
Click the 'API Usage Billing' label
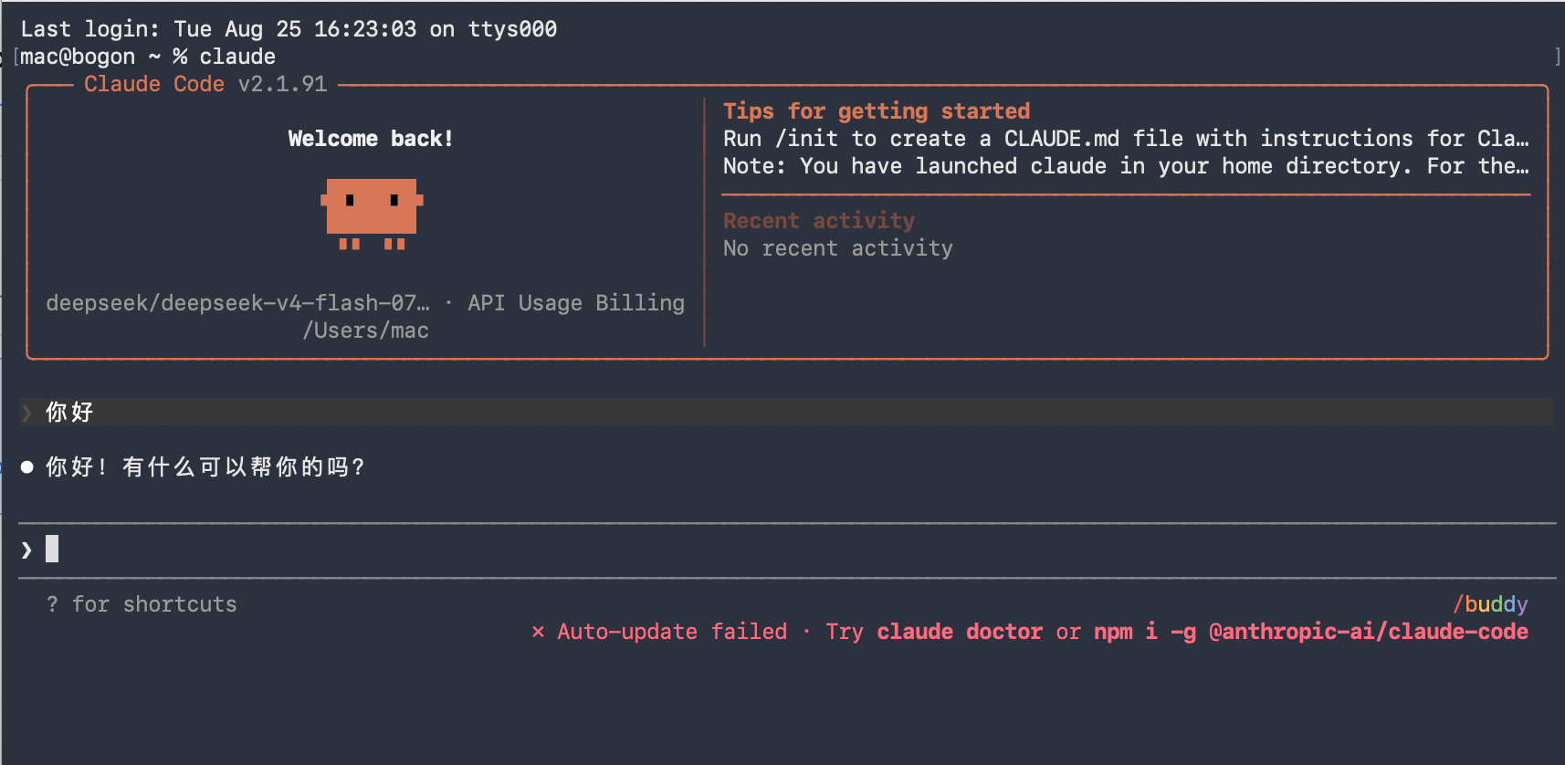click(576, 303)
